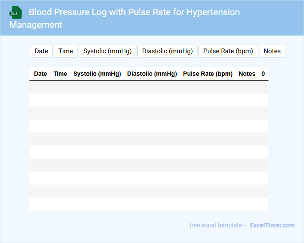Viewport: 304px width, 243px height.
Task: Click the Systolic (mmHg) tag button
Action: pos(107,51)
